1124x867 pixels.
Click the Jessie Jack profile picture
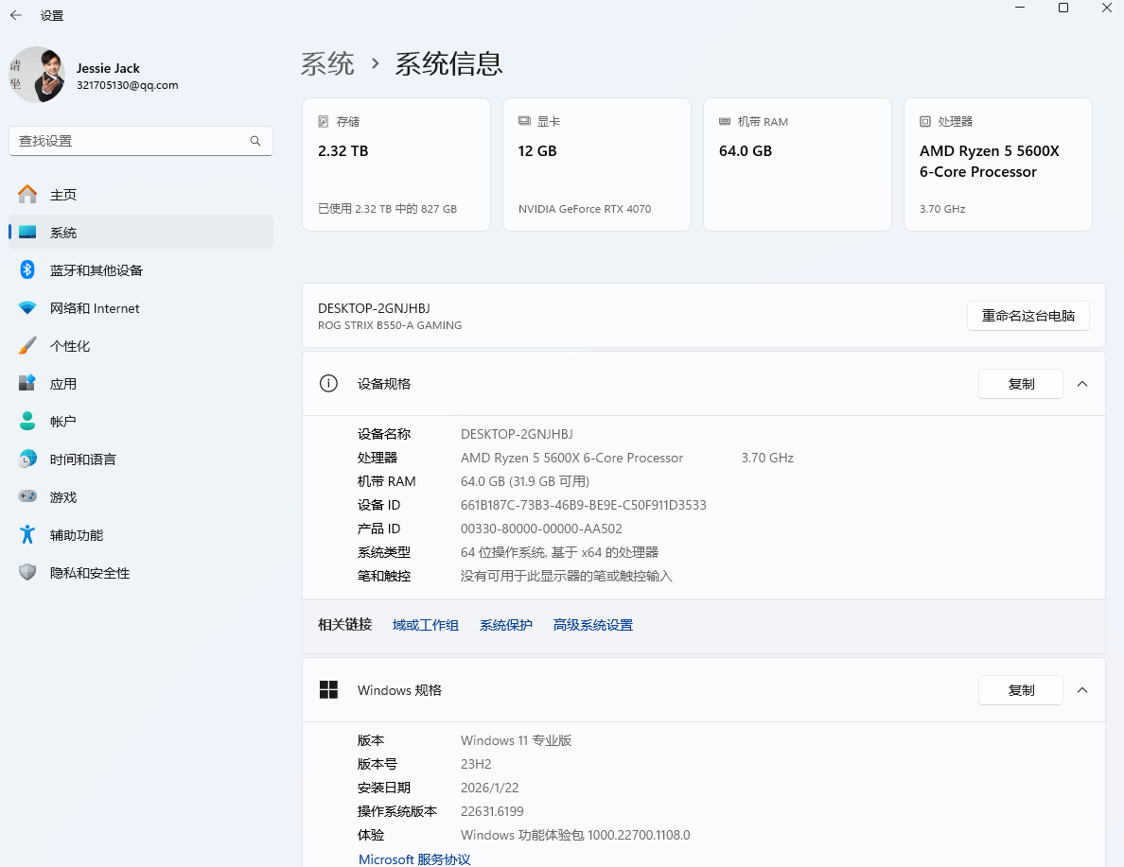point(37,75)
